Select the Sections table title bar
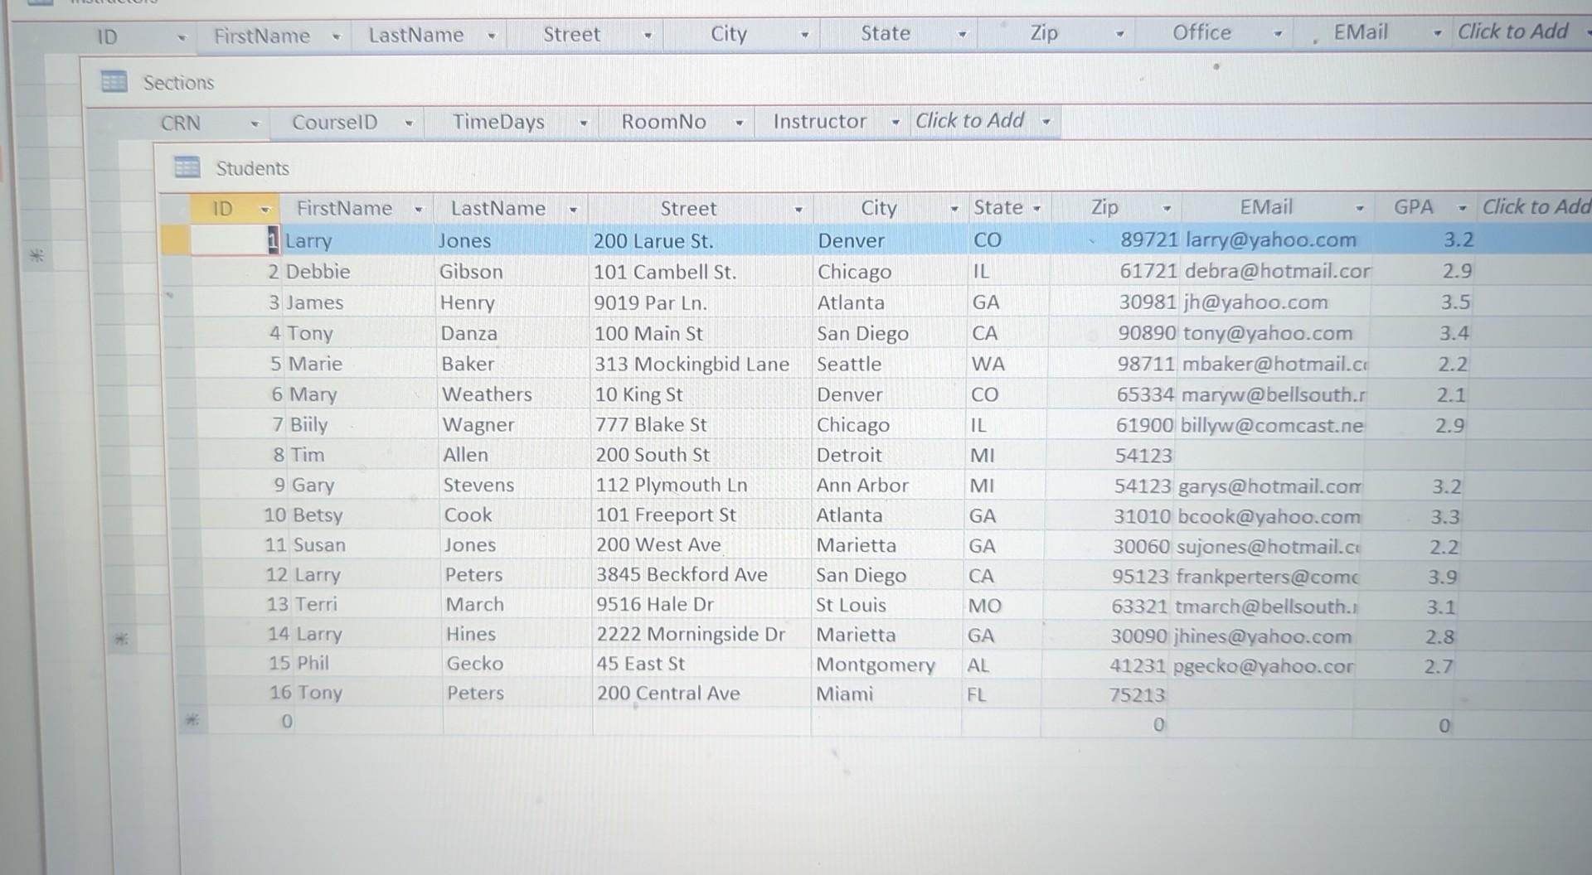This screenshot has height=875, width=1592. click(178, 82)
